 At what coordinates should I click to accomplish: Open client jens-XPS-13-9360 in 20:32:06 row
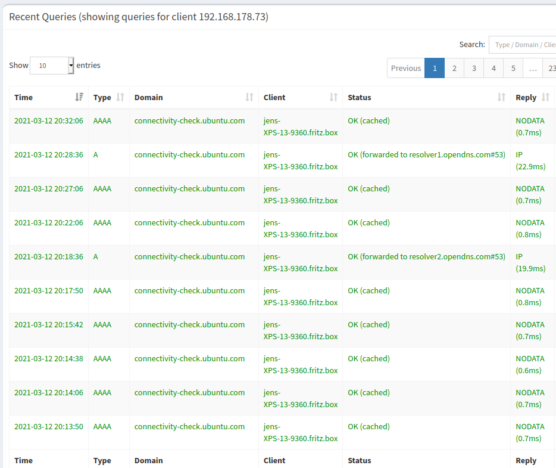pyautogui.click(x=301, y=127)
